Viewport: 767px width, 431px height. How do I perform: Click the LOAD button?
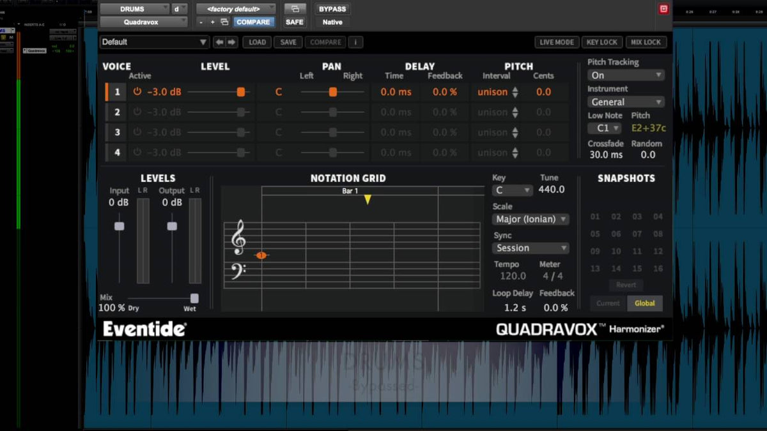(x=257, y=42)
